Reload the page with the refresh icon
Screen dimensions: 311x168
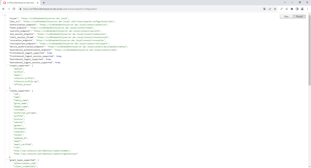14,9
